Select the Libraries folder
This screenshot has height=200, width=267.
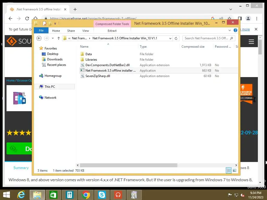[91, 60]
